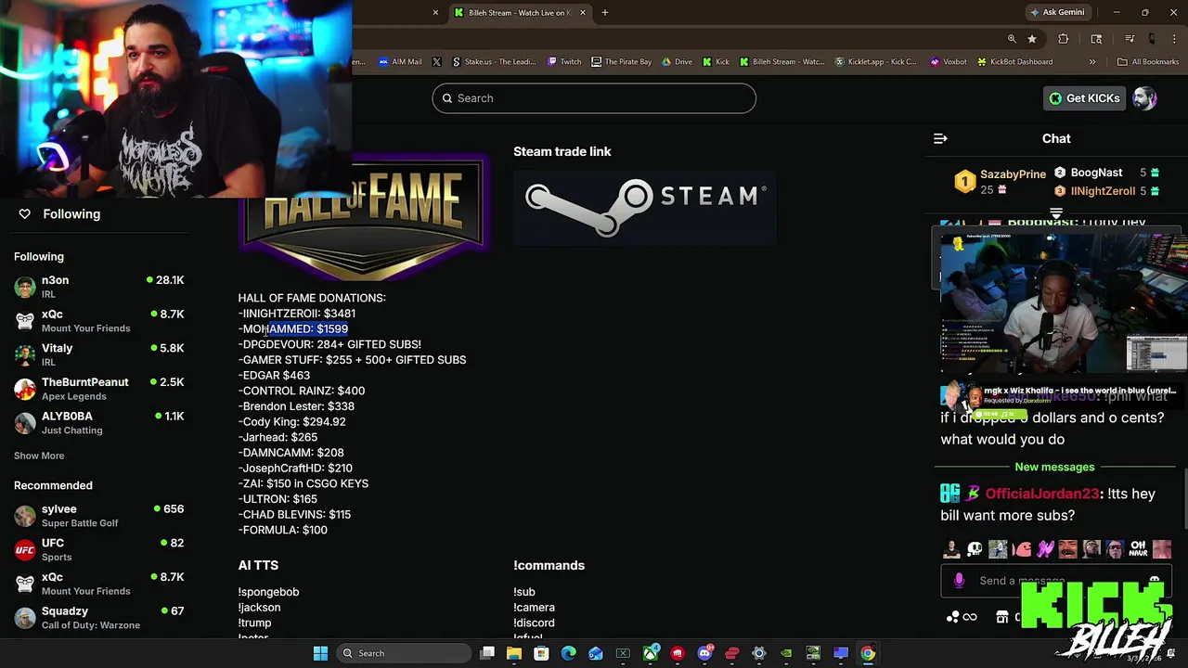1188x668 pixels.
Task: Click the !spongebob TTS command
Action: coord(268,592)
